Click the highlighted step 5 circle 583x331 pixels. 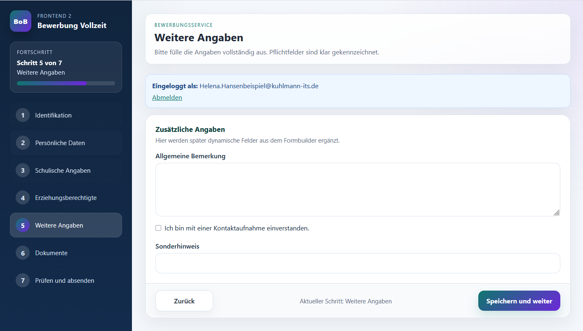[x=23, y=225]
